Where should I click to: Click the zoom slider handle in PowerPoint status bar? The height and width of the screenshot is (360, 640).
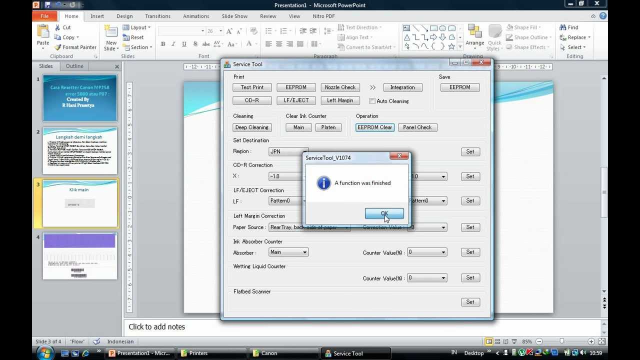562,341
